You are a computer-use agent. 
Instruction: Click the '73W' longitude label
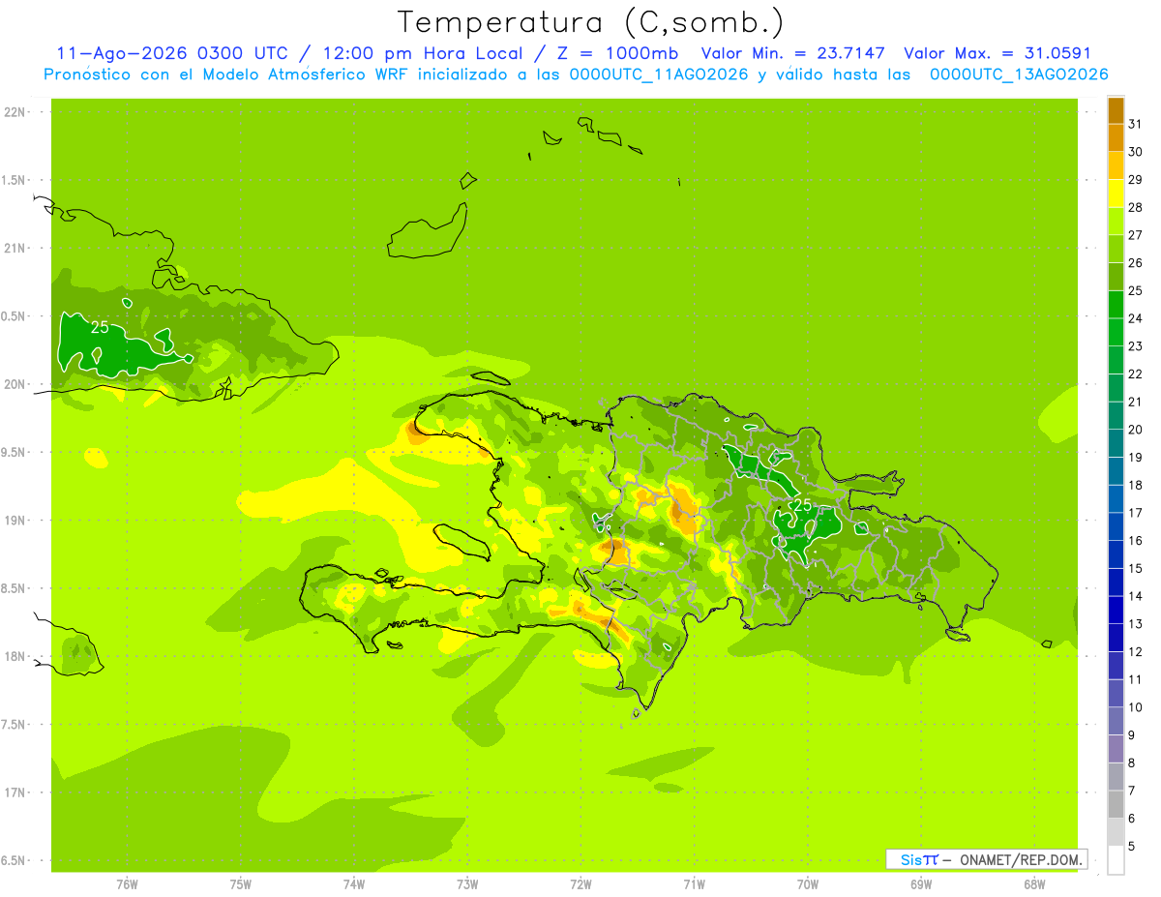click(467, 884)
